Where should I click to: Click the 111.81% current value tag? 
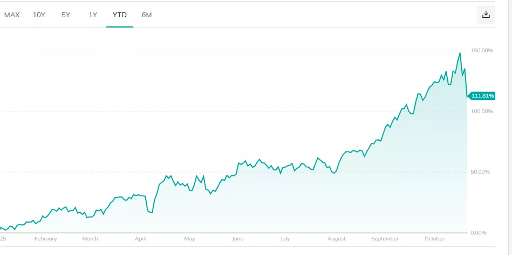pyautogui.click(x=482, y=96)
